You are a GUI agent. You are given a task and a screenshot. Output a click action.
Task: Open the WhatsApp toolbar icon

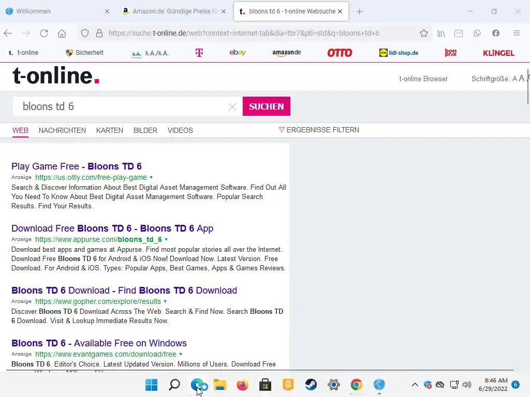coord(477,33)
